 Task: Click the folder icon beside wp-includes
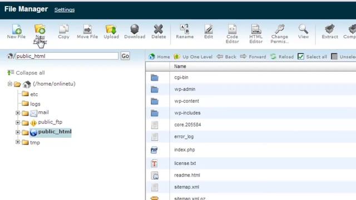pyautogui.click(x=155, y=113)
